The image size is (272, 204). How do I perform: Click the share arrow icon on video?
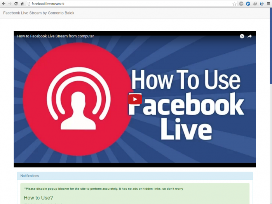pyautogui.click(x=249, y=36)
